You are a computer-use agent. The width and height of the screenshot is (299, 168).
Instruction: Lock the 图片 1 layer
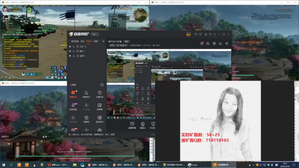click(x=74, y=51)
